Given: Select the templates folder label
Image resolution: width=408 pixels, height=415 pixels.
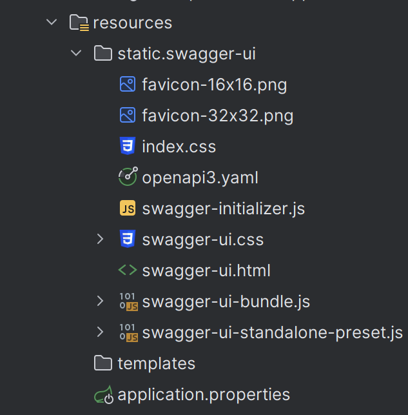Looking at the screenshot, I should [157, 363].
